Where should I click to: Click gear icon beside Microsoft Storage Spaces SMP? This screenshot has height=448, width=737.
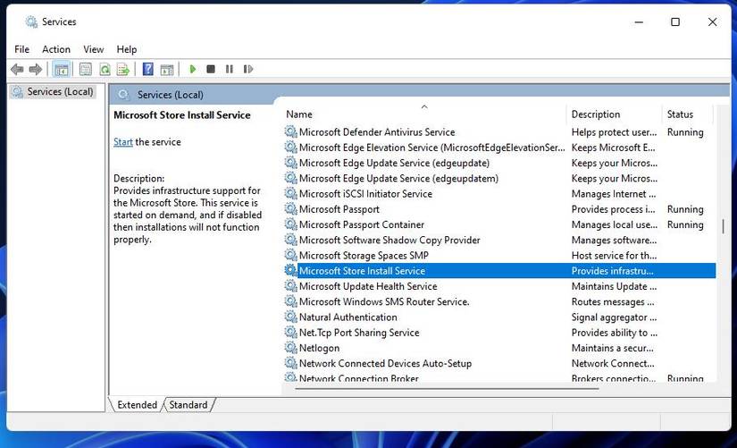click(x=291, y=255)
